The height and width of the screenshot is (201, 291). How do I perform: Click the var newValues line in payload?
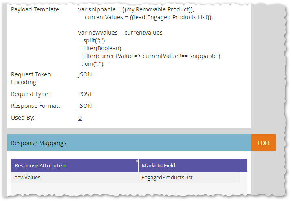120,33
